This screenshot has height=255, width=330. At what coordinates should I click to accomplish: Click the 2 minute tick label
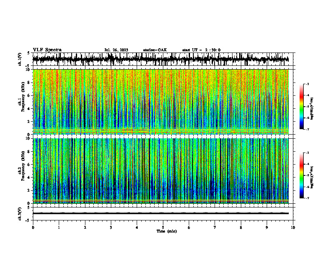(85, 227)
